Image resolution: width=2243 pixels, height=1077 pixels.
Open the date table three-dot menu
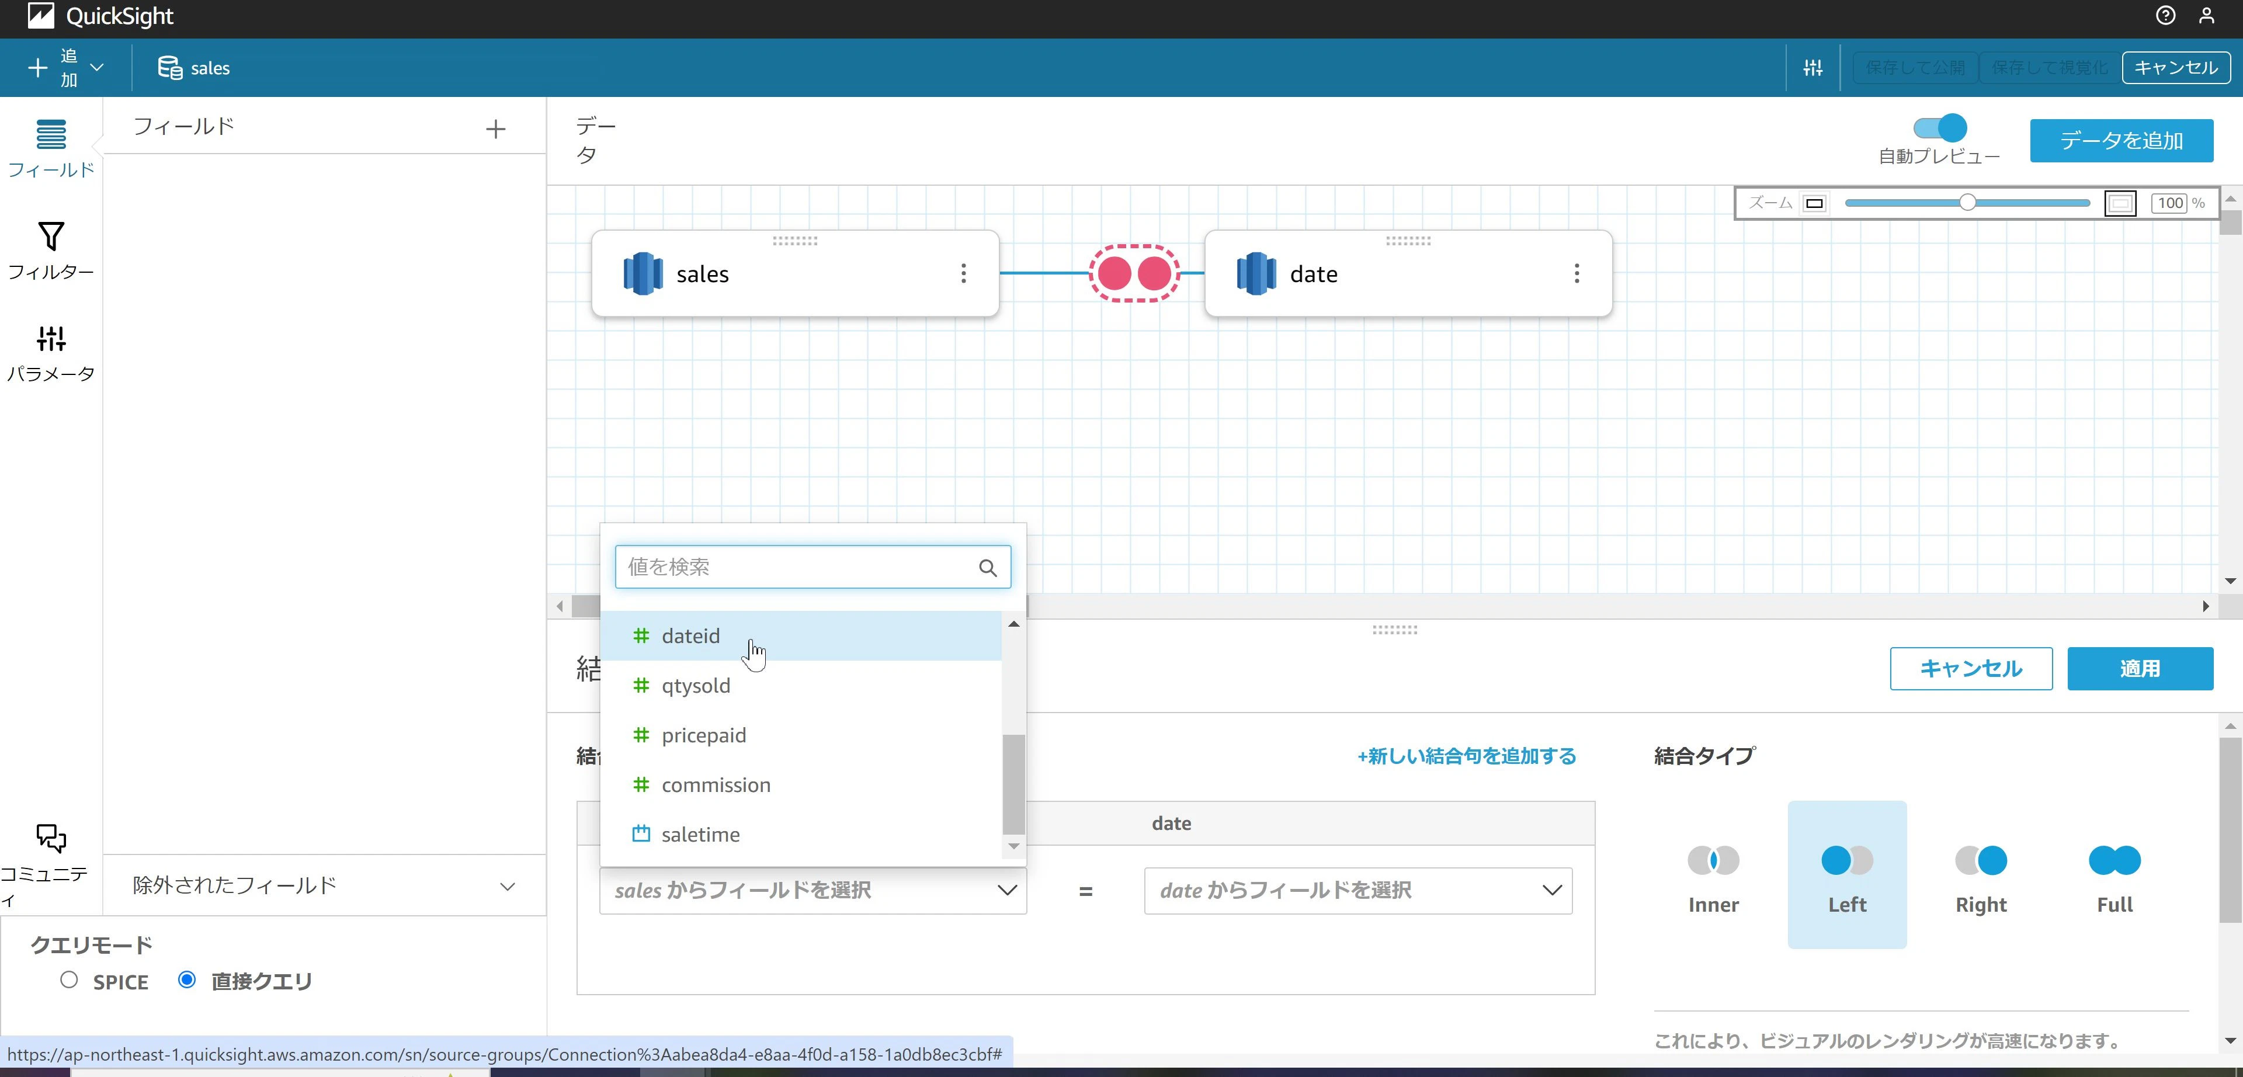point(1576,273)
